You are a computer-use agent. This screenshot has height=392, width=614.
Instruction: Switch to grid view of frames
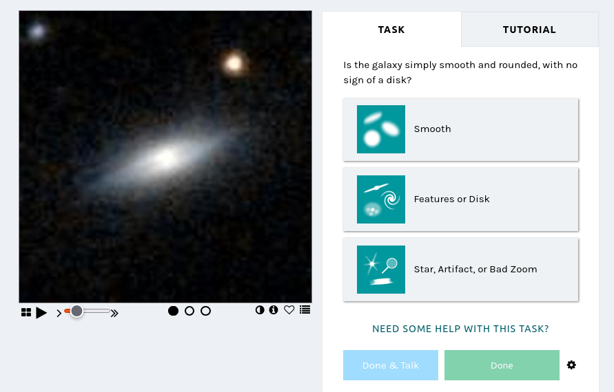pos(26,312)
